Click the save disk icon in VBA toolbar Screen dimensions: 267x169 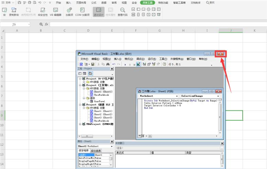point(93,64)
